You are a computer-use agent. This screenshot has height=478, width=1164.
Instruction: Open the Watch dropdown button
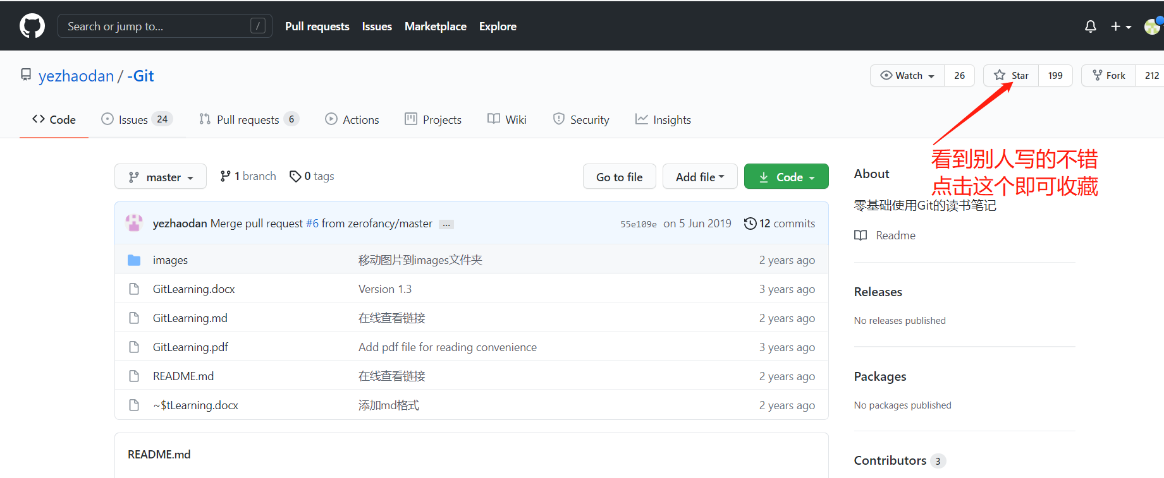(907, 76)
